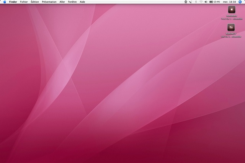This screenshot has width=245, height=163.
Task: Open the Fenêtre menu
Action: pos(72,2)
